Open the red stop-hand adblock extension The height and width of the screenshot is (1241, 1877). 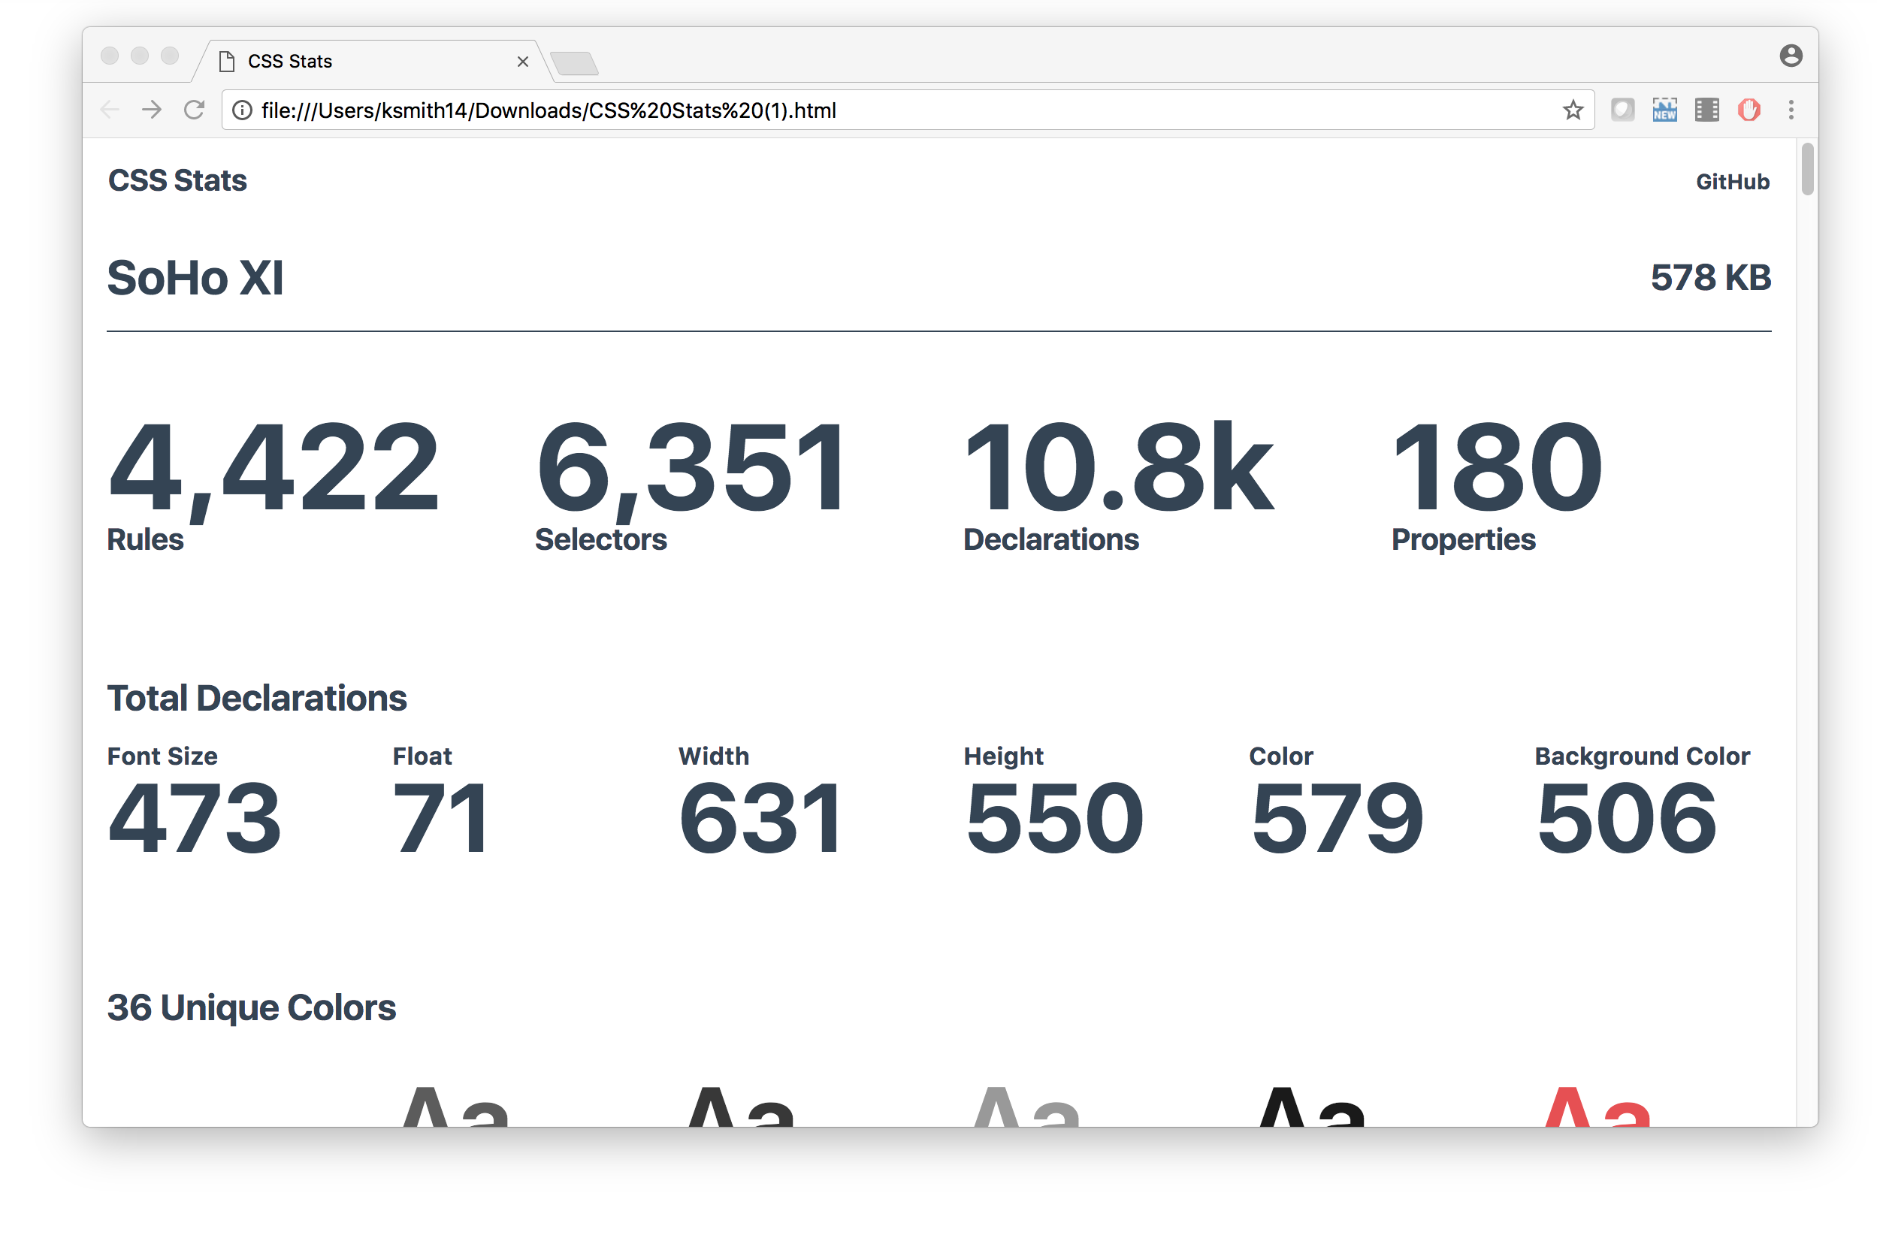pos(1748,110)
